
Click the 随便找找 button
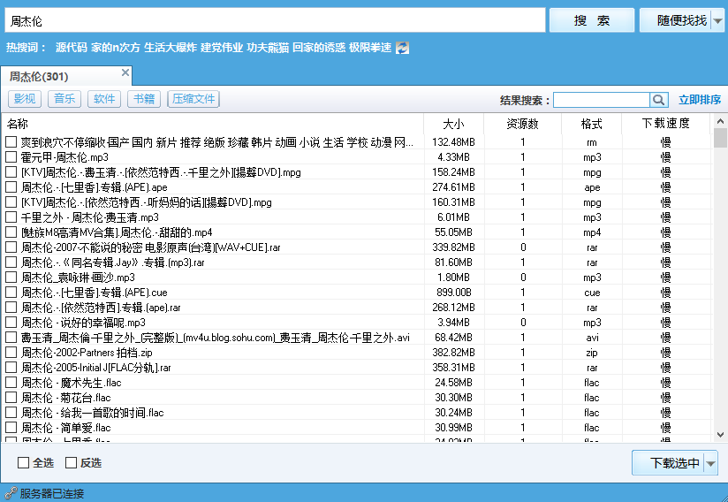tap(676, 20)
